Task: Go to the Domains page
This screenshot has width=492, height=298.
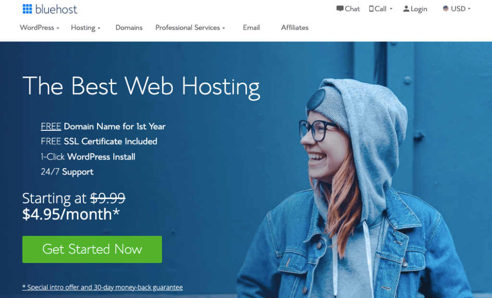Action: tap(129, 27)
